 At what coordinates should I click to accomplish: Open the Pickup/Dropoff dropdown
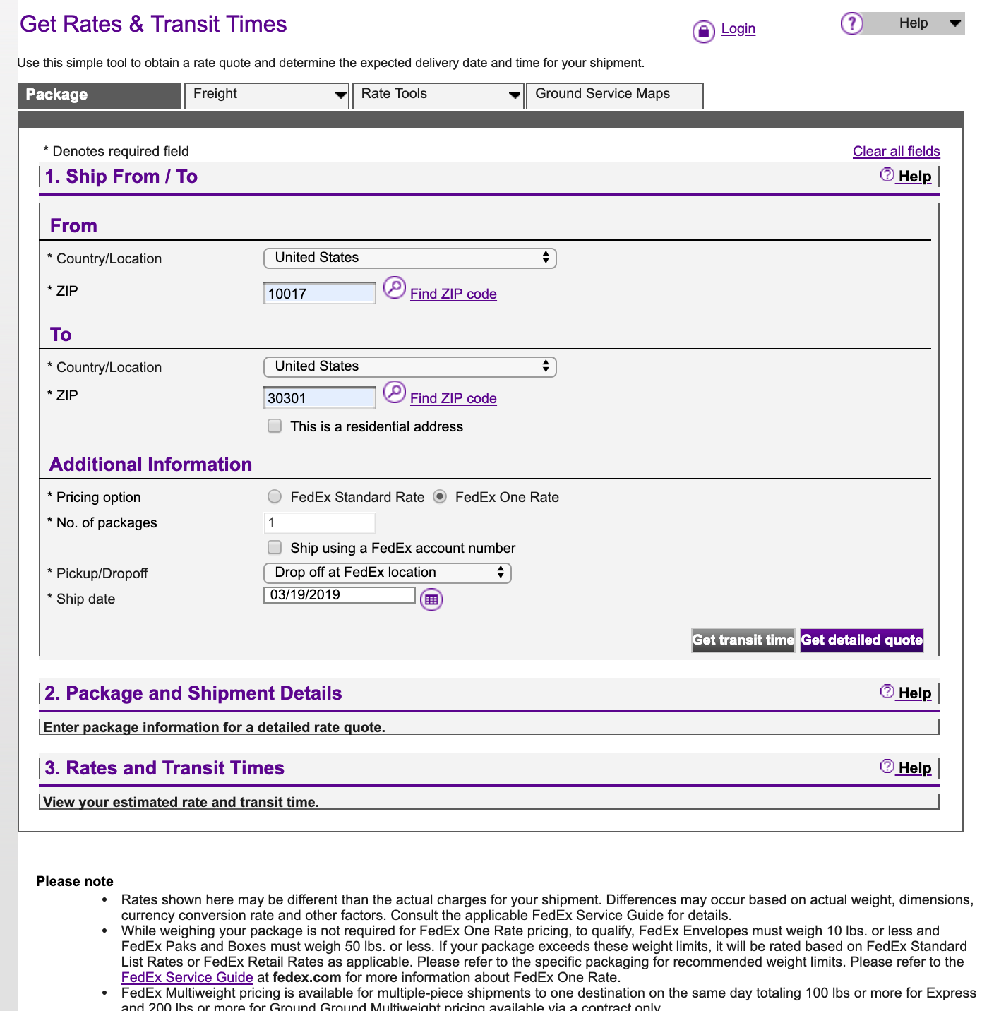coord(388,573)
